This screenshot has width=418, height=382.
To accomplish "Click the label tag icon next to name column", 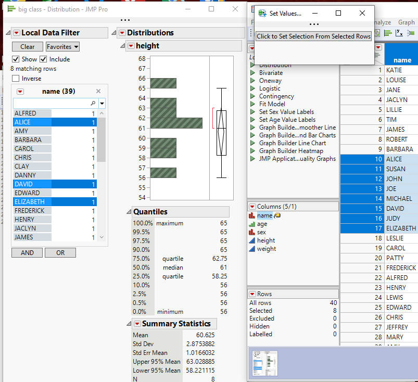I will pyautogui.click(x=277, y=215).
